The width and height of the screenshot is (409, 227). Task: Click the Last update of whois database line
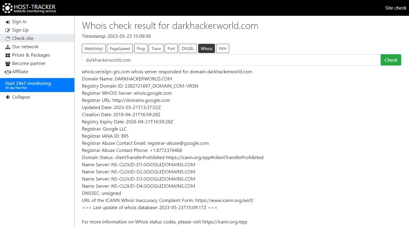point(150,208)
